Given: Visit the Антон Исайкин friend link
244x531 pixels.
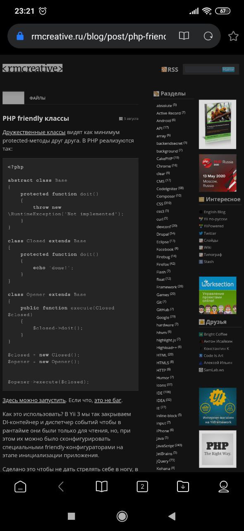Looking at the screenshot, I should [x=218, y=341].
